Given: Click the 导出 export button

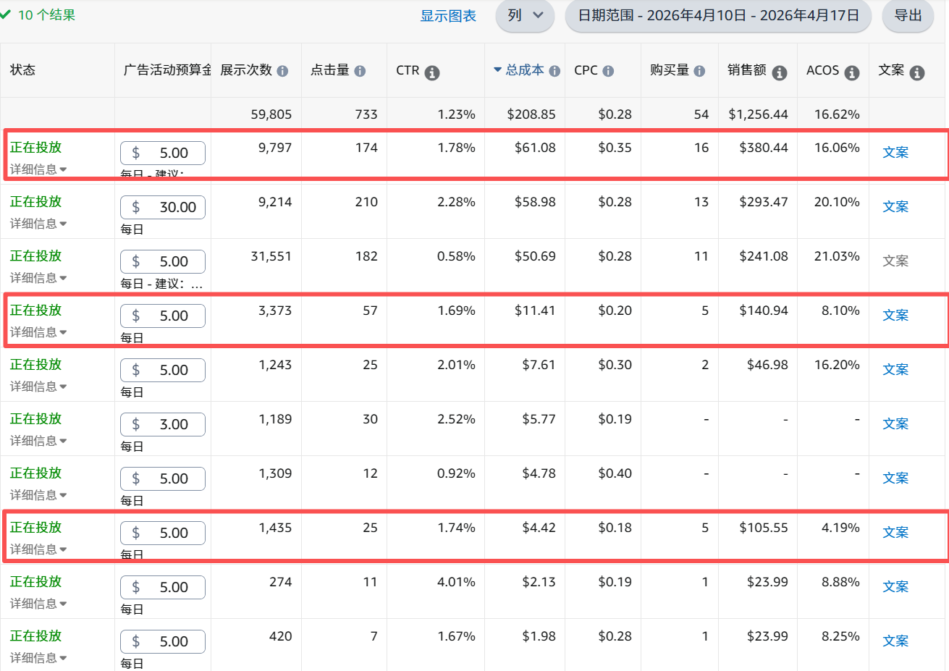Looking at the screenshot, I should pos(908,16).
